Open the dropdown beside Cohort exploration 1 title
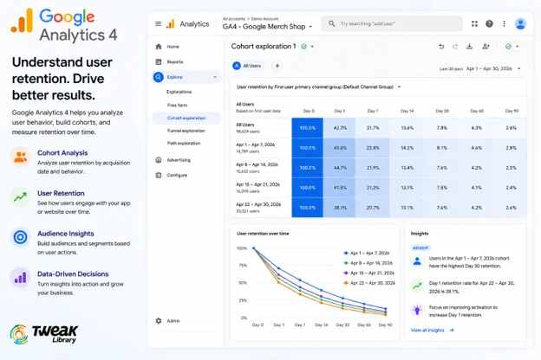The image size is (541, 360). tap(312, 47)
